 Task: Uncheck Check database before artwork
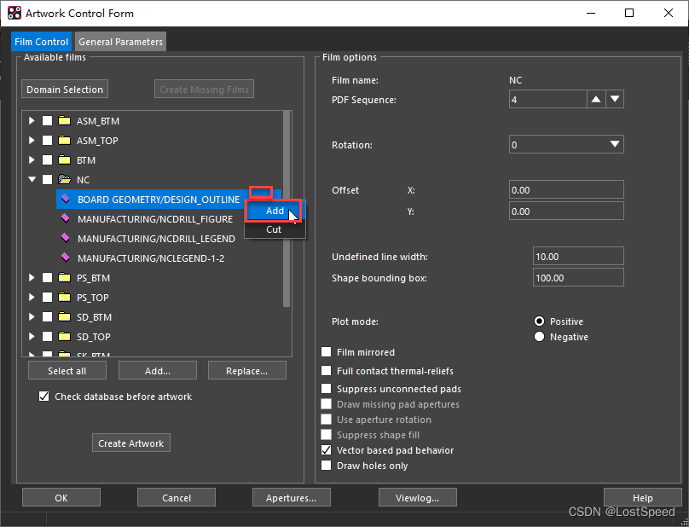pyautogui.click(x=44, y=397)
